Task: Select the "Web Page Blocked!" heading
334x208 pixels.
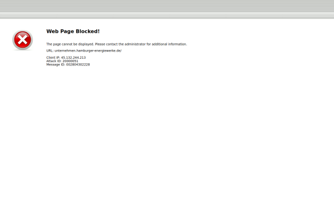Action: coord(73,32)
